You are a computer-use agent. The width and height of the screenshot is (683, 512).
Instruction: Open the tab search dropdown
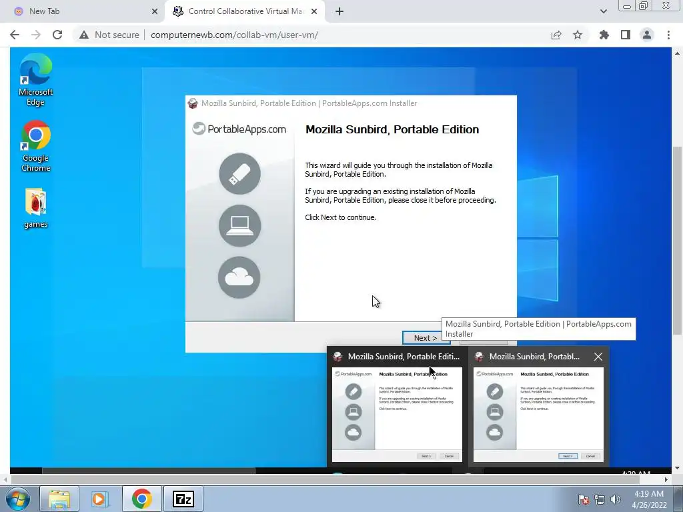603,11
